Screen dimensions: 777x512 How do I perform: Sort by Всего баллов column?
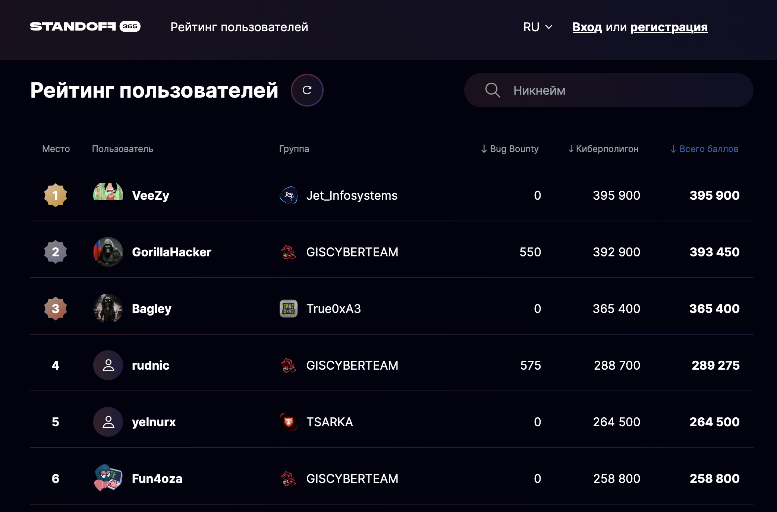pyautogui.click(x=704, y=149)
